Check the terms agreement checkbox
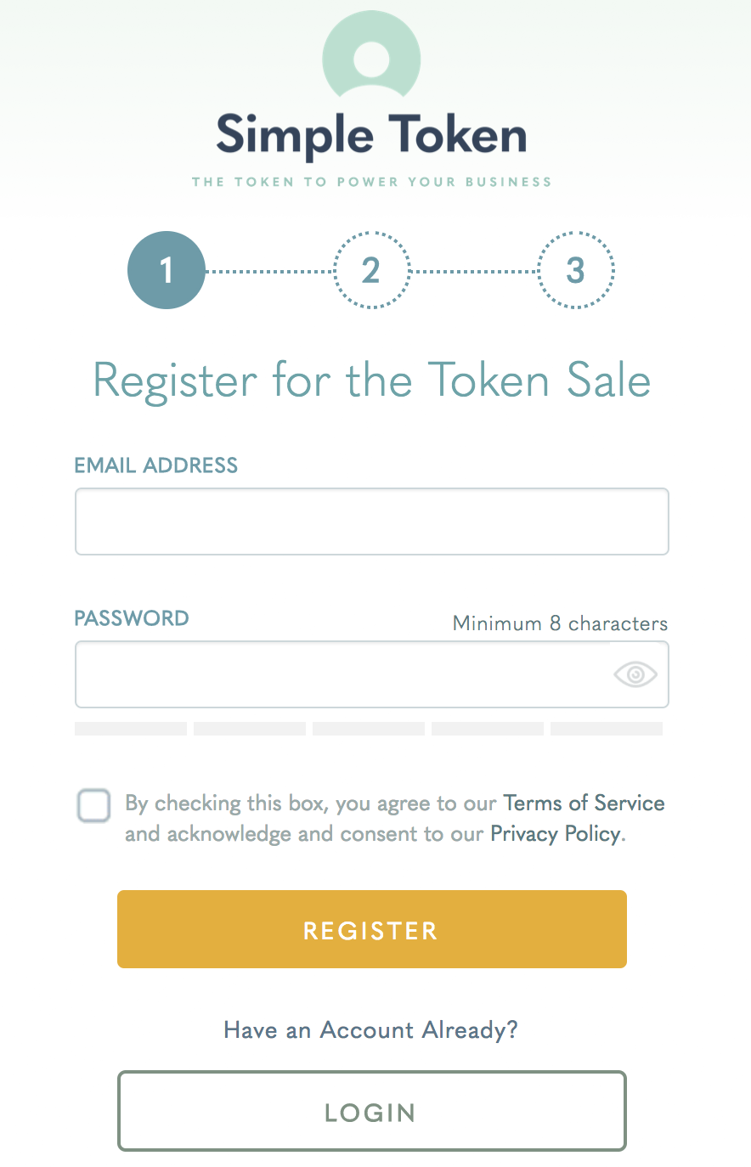 (93, 805)
